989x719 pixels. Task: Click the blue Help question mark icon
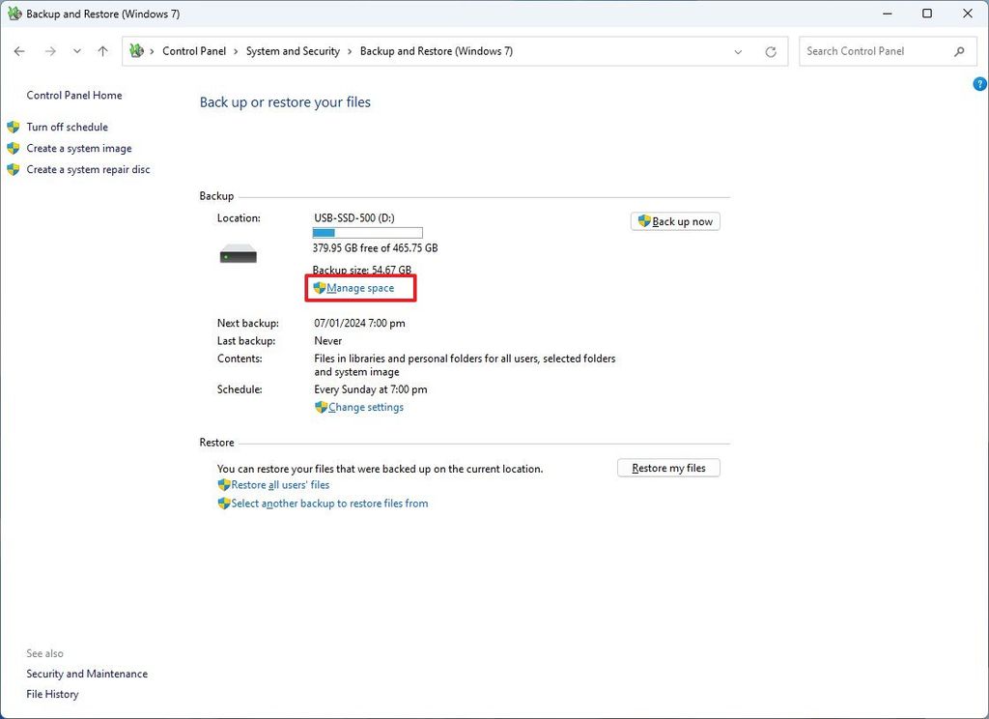pos(978,84)
